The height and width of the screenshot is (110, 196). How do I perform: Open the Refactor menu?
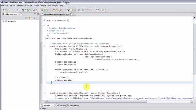click(x=20, y=6)
